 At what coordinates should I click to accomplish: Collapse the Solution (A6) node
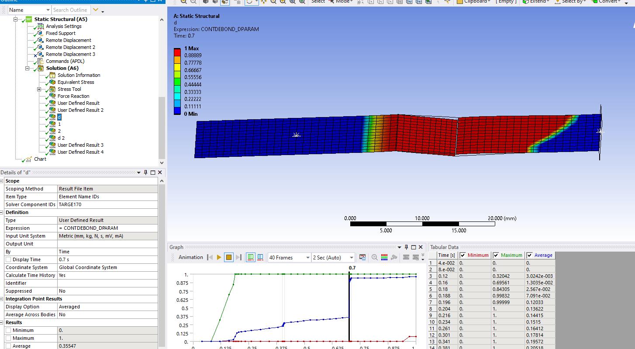(27, 68)
